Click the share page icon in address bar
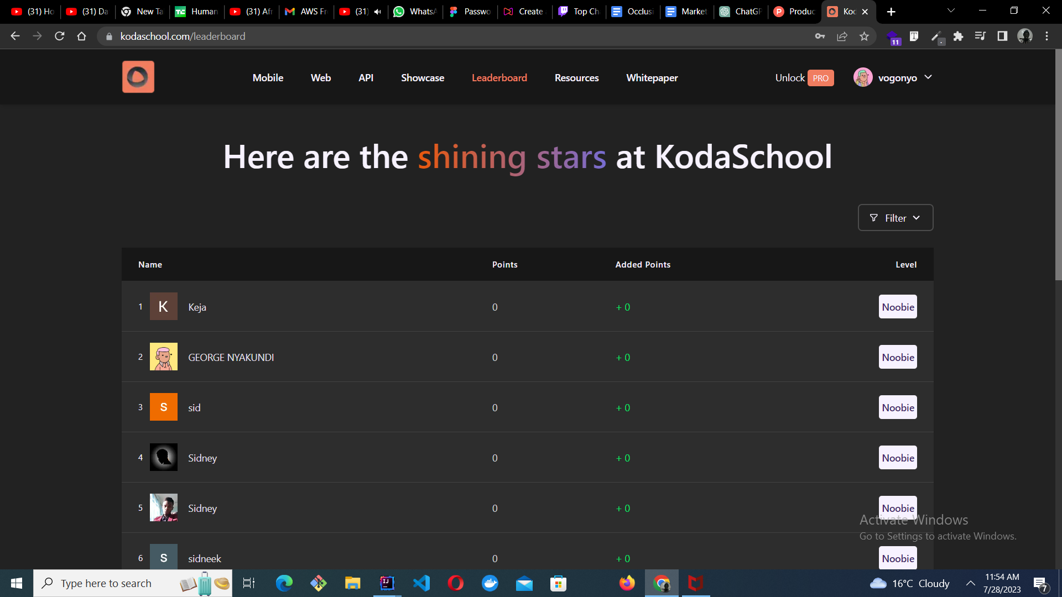The image size is (1062, 597). pyautogui.click(x=842, y=36)
